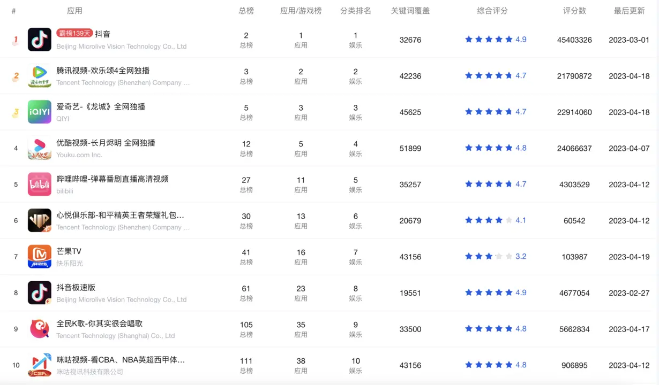Open the 芒果TV app icon
The image size is (659, 385).
point(40,257)
